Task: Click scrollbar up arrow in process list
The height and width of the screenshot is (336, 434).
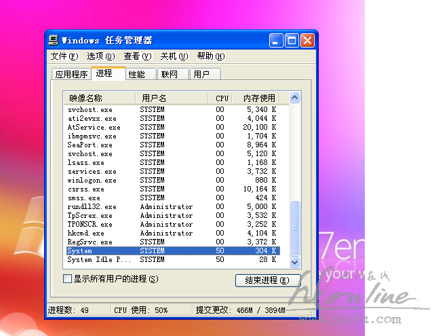Action: click(294, 98)
